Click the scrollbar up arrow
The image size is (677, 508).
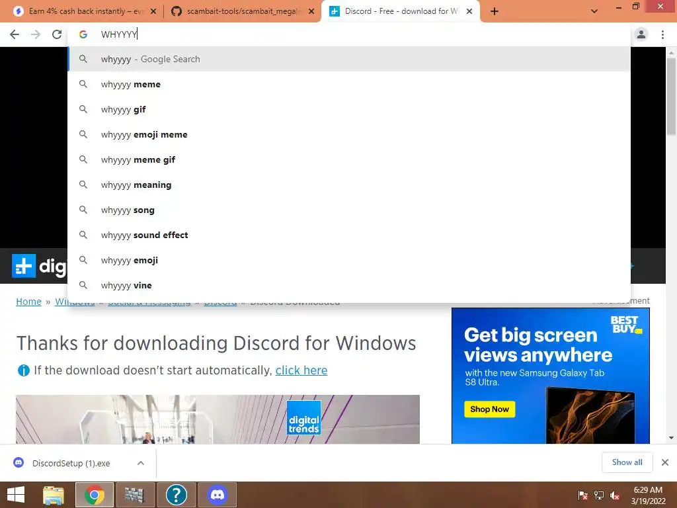click(x=671, y=52)
